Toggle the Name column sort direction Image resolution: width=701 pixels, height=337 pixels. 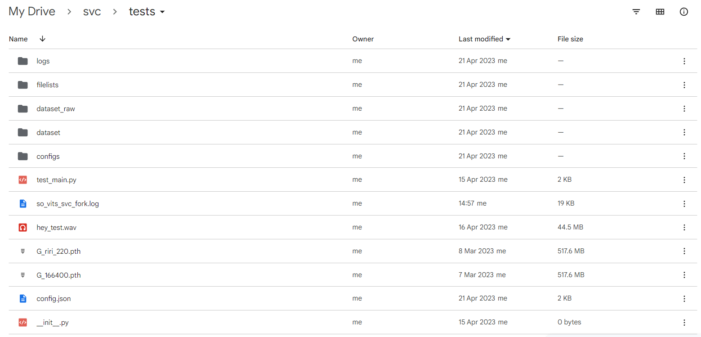(x=42, y=39)
